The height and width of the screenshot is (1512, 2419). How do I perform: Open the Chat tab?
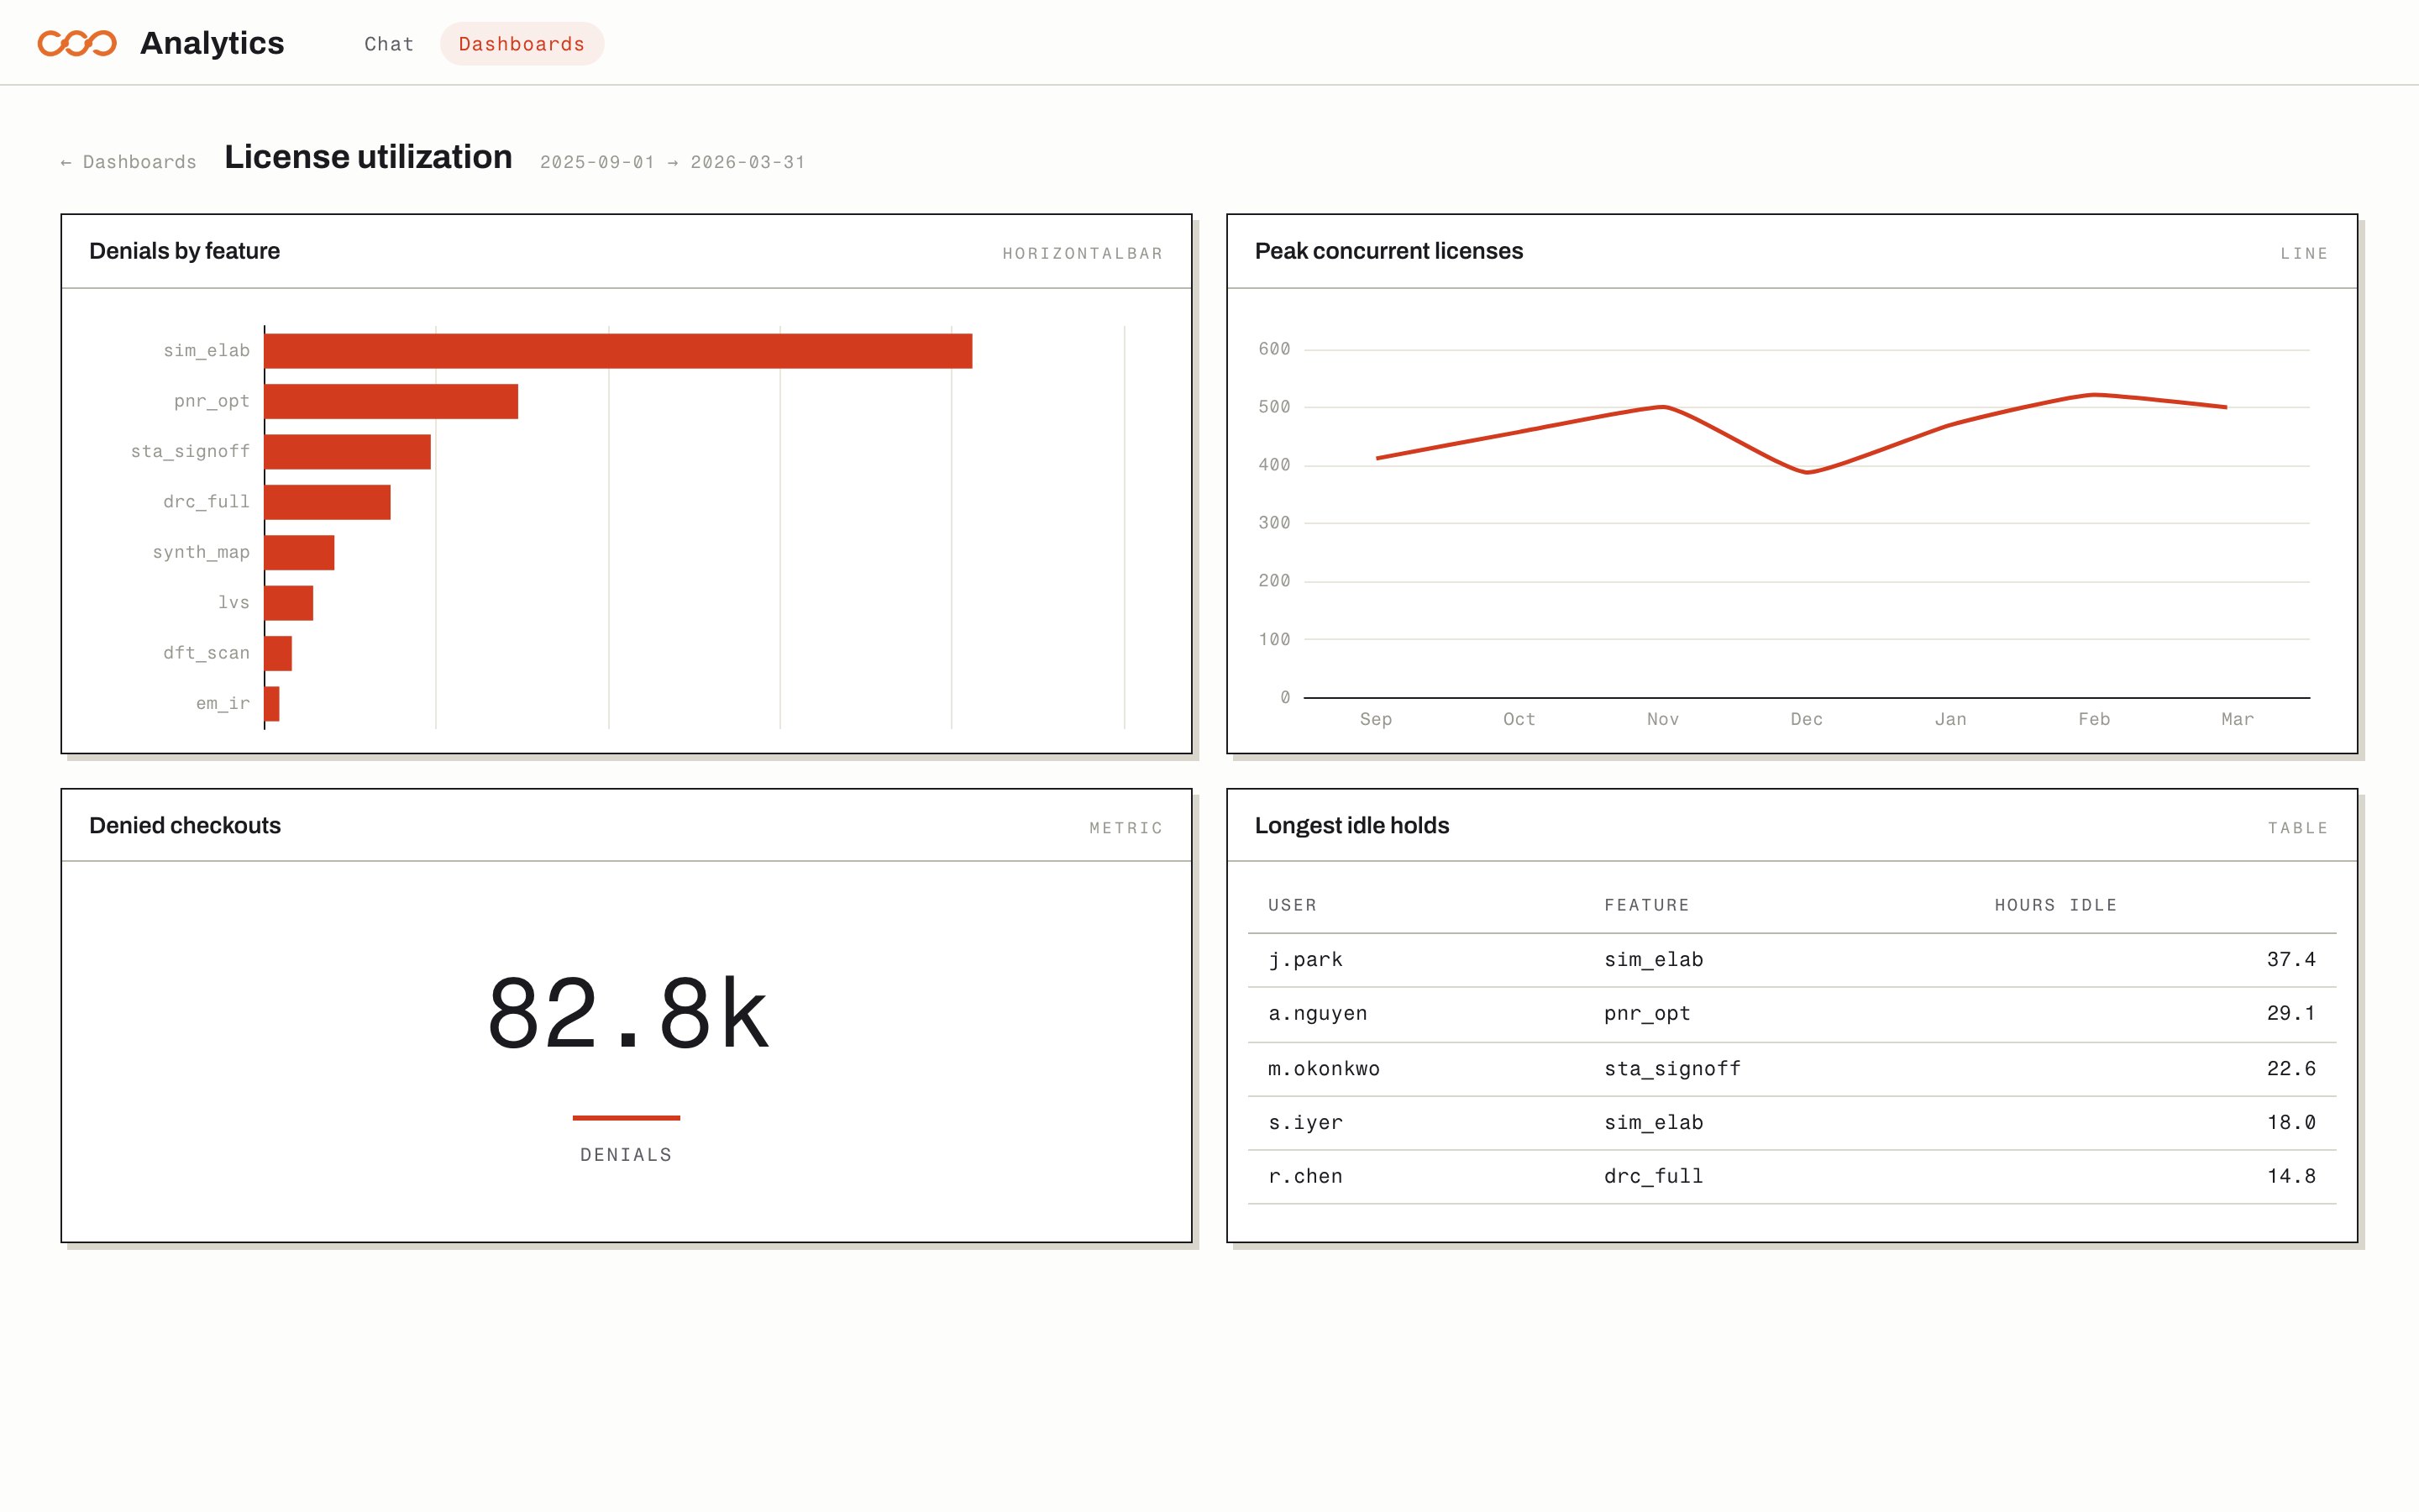point(389,44)
